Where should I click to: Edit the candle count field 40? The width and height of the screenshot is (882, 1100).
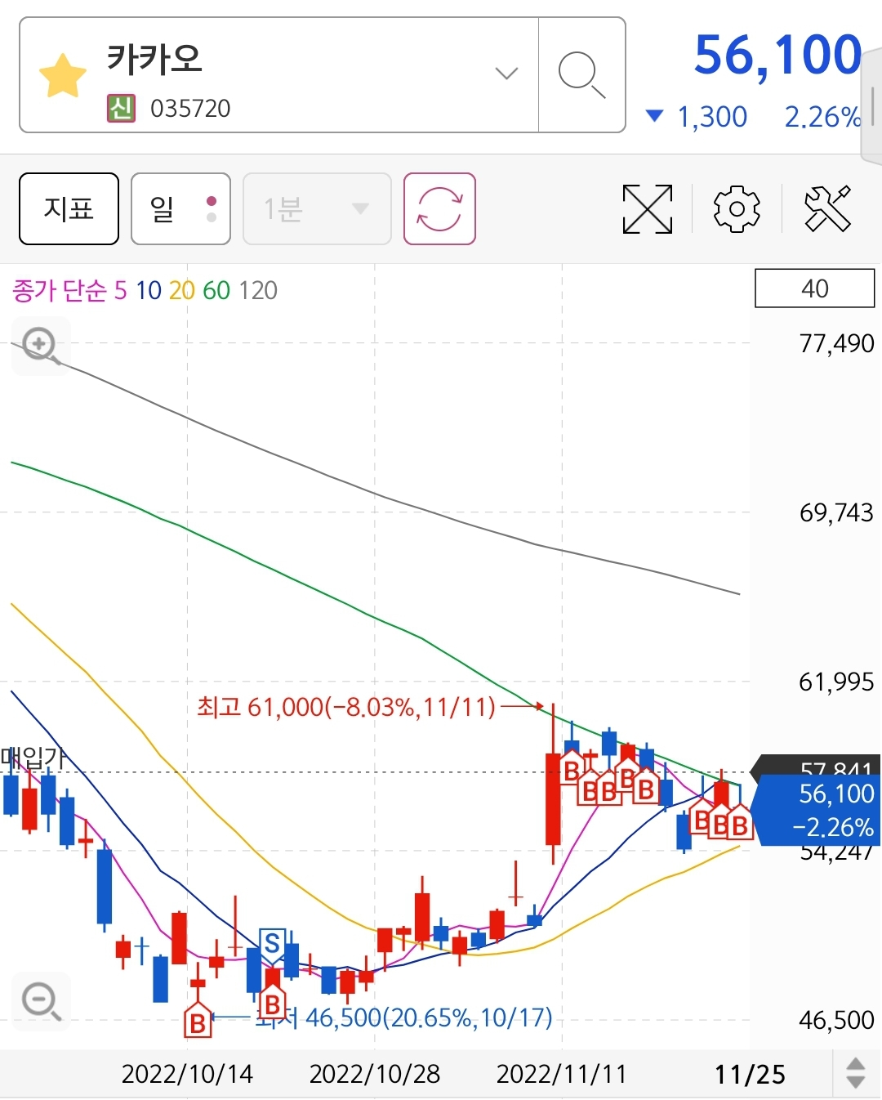814,288
